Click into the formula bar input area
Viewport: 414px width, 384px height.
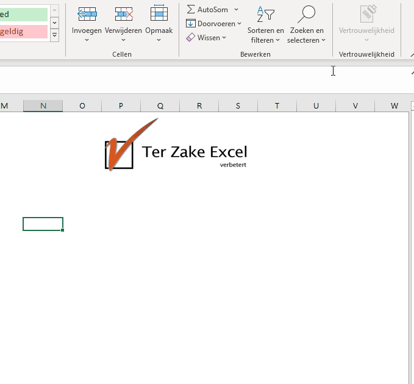205,79
